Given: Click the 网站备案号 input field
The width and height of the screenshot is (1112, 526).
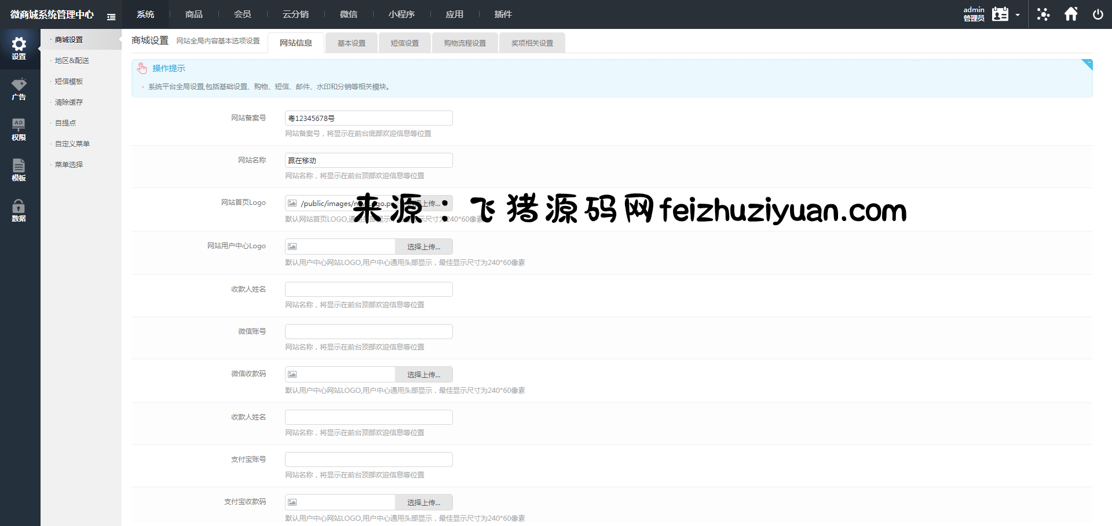Looking at the screenshot, I should pos(368,118).
